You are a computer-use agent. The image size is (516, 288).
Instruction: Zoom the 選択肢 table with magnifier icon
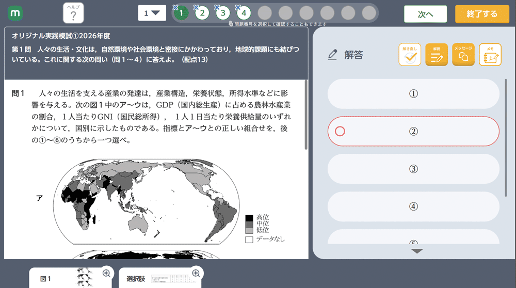(196, 273)
